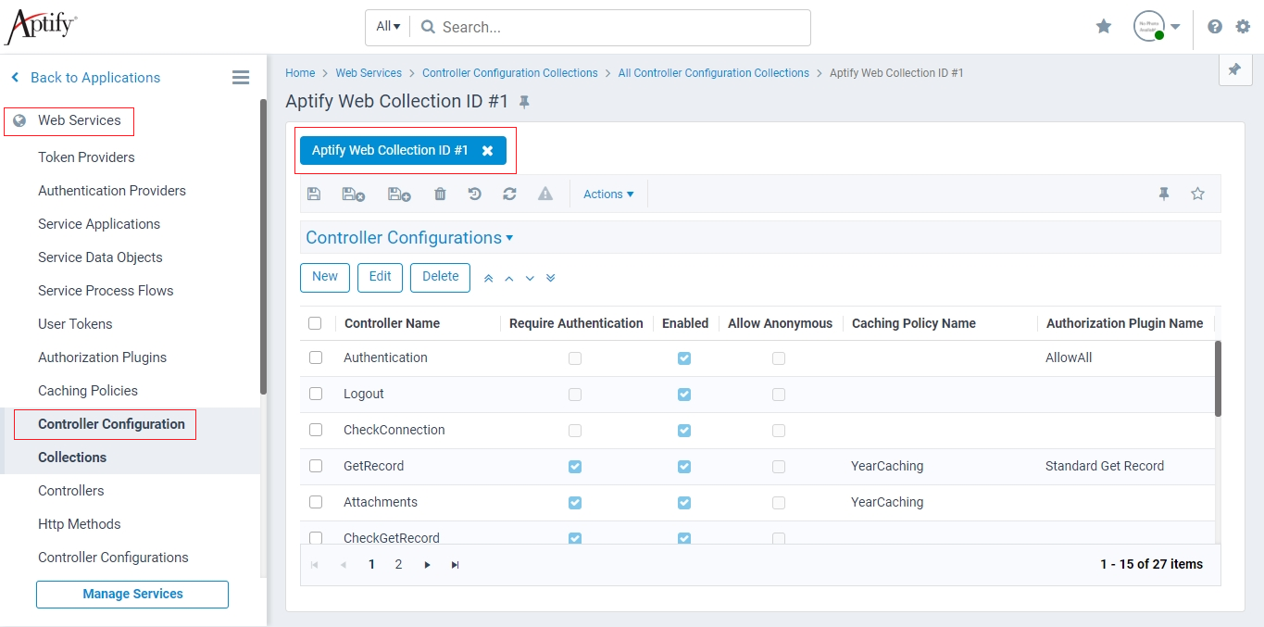Click the search magnifier icon
Image resolution: width=1264 pixels, height=627 pixels.
[x=428, y=27]
